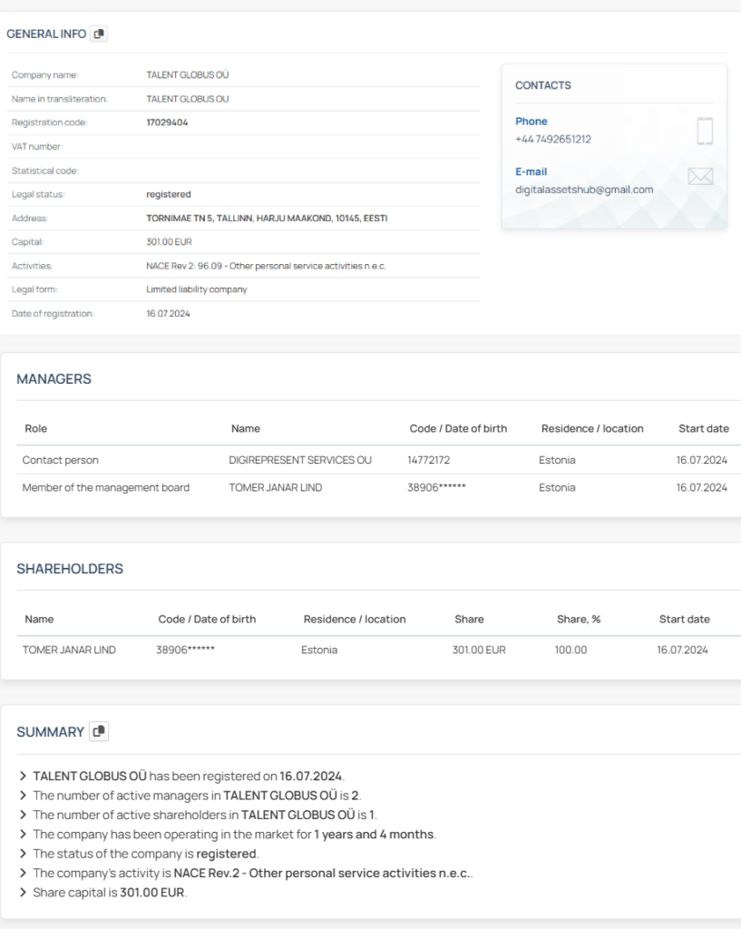Click the chevron beside the company status summary

(23, 854)
